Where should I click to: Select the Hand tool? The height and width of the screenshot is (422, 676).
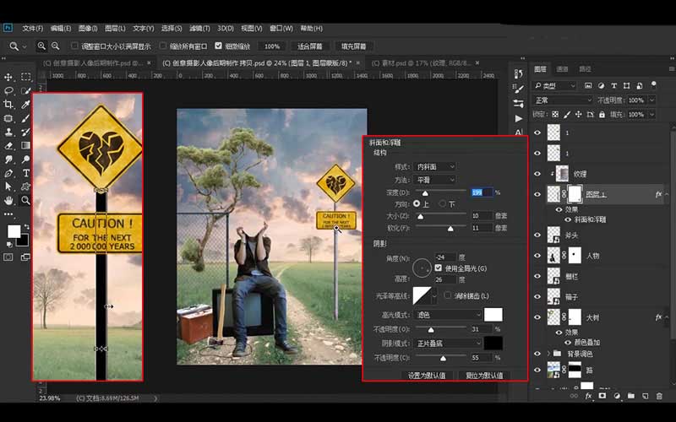(x=8, y=200)
